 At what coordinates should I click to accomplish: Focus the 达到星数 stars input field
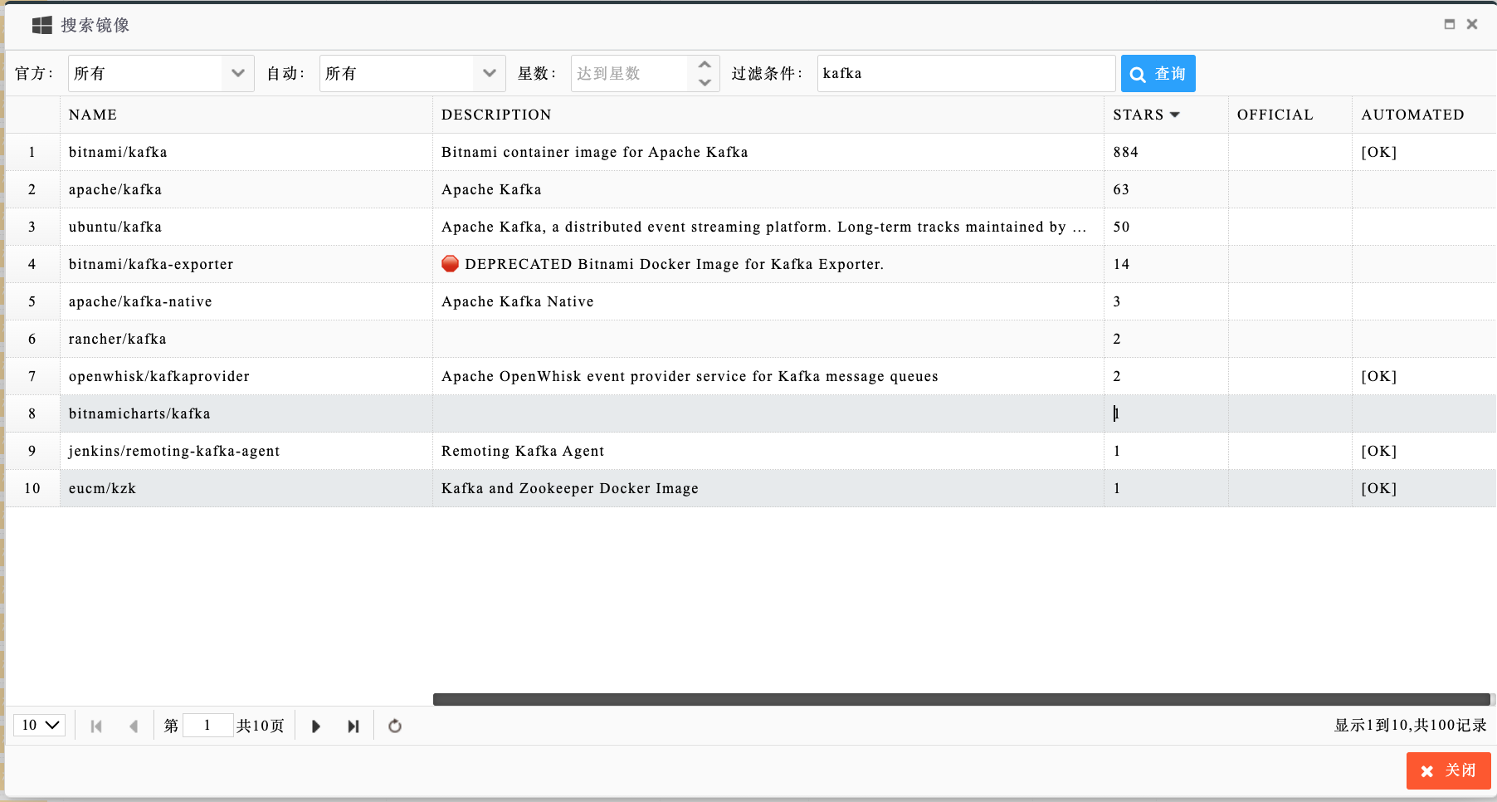click(630, 74)
